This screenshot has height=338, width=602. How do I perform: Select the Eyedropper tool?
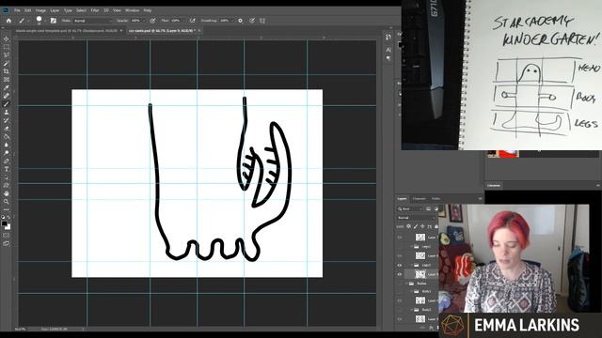(7, 87)
